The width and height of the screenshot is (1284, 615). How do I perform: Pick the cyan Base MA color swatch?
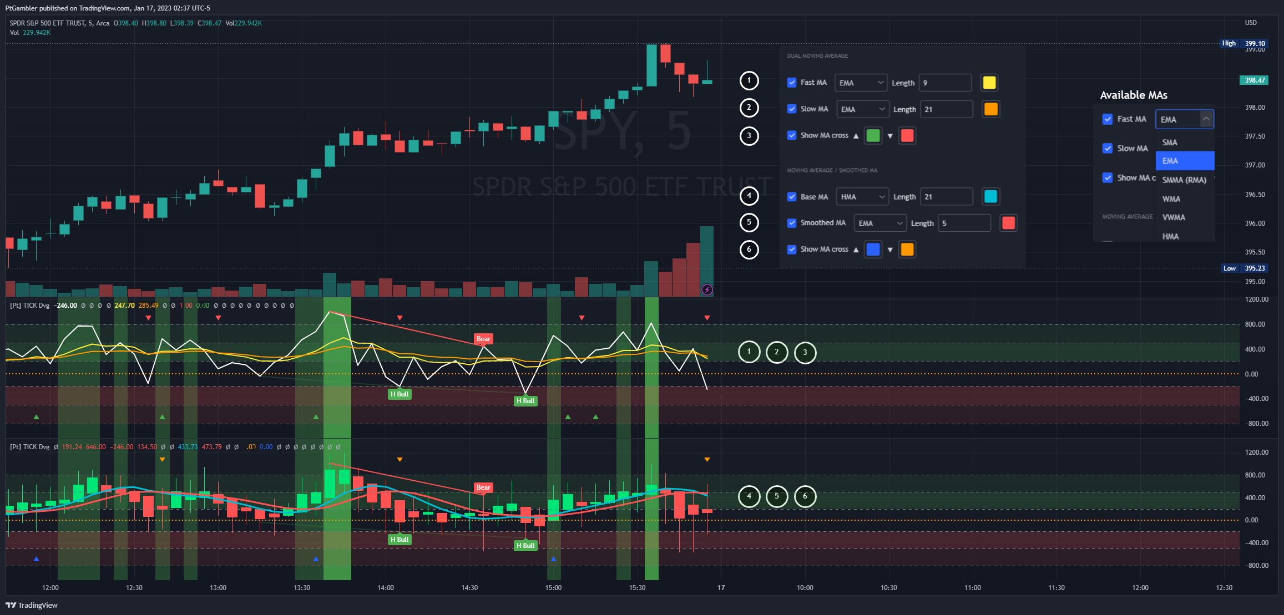pos(990,197)
